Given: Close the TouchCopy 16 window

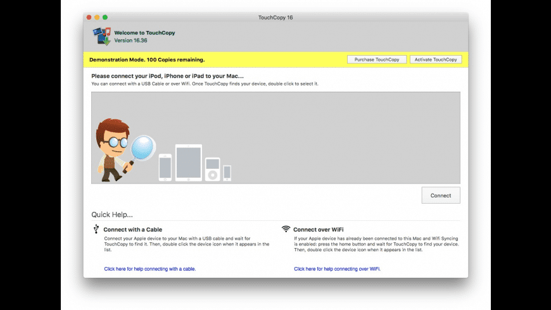Looking at the screenshot, I should [89, 17].
